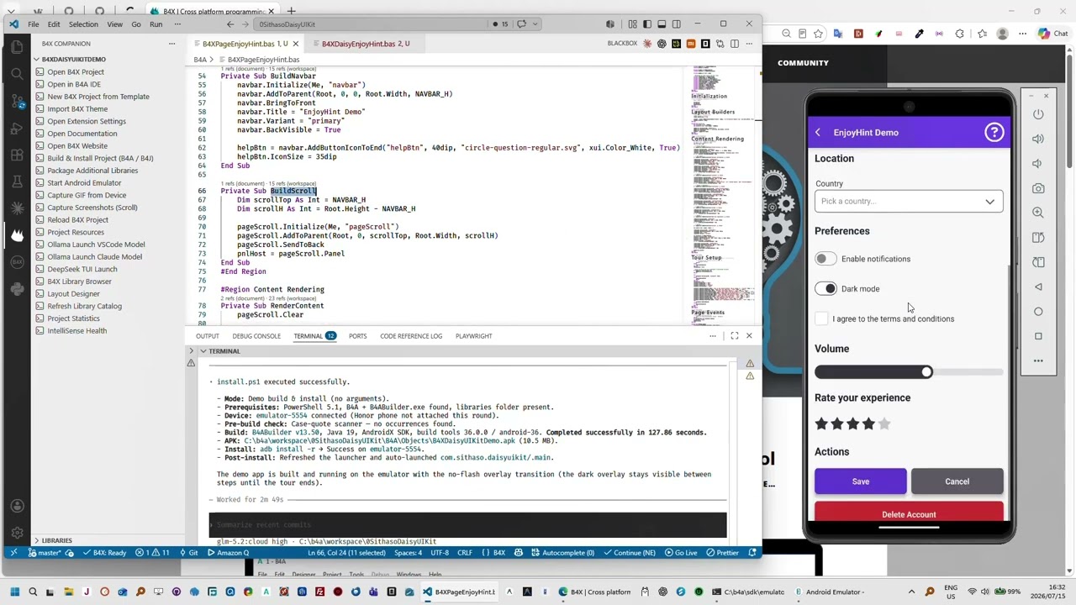
Task: Toggle the Panel layout icon in title bar
Action: [x=662, y=24]
